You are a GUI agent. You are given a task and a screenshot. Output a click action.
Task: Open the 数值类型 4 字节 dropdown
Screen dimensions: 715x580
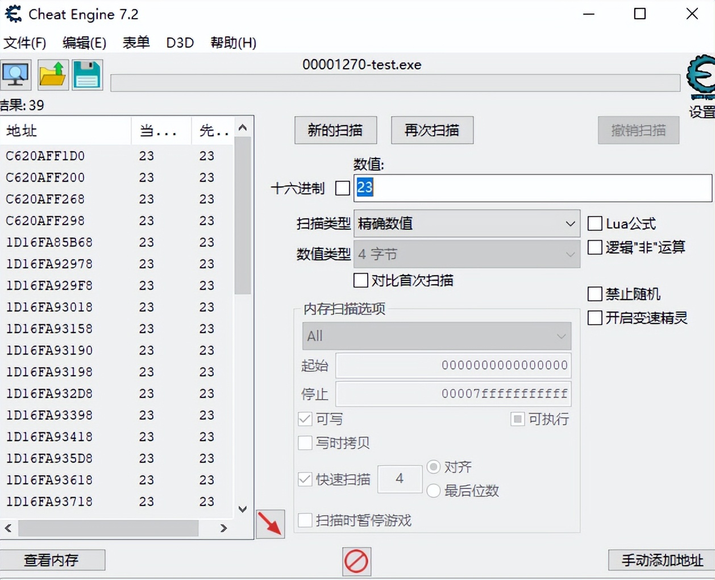coord(467,254)
